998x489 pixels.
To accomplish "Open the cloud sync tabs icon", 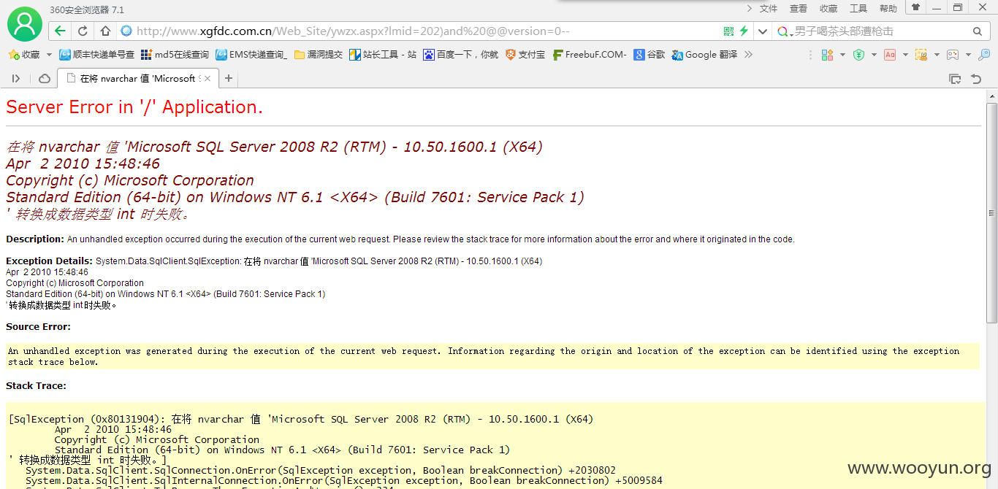I will point(45,78).
